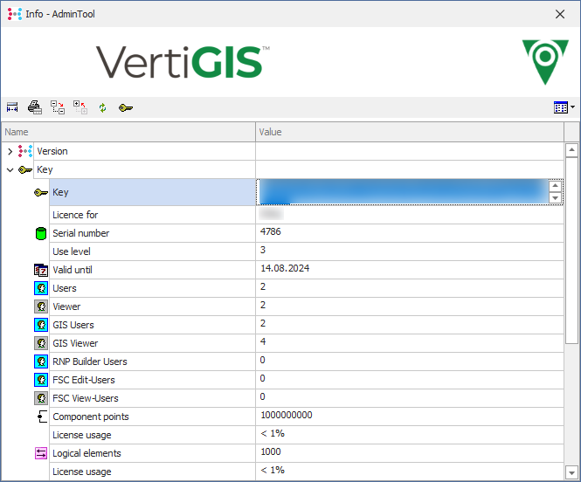Select the Viewer row label
The height and width of the screenshot is (482, 581).
click(x=66, y=306)
